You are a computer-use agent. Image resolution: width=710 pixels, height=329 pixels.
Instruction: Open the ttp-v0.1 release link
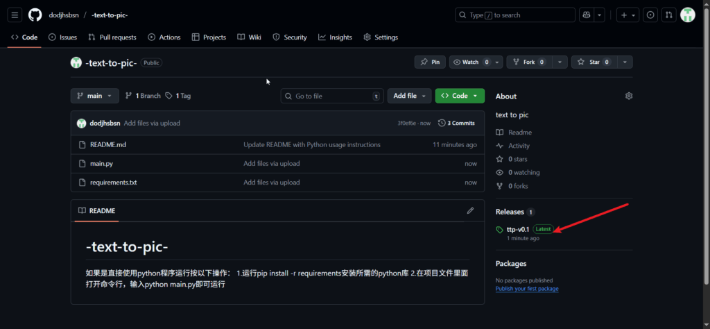[x=518, y=229]
